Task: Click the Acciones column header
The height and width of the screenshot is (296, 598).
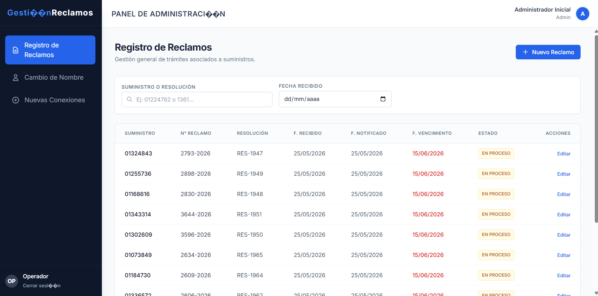Action: 558,133
